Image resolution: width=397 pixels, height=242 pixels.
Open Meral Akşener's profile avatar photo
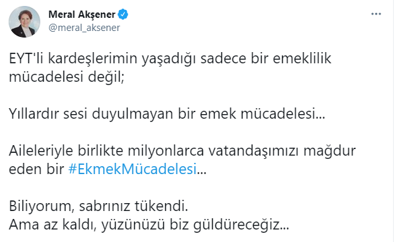(x=24, y=22)
